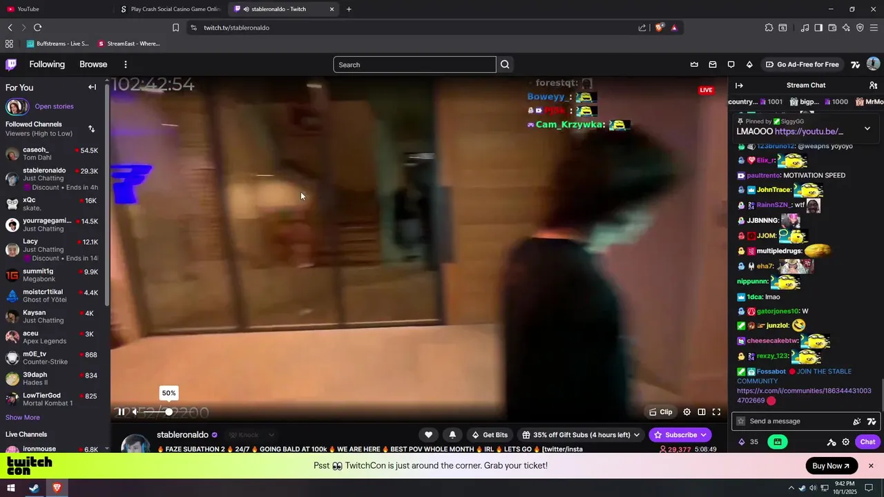Open the Twitch home logo
The image size is (884, 497).
pos(11,64)
